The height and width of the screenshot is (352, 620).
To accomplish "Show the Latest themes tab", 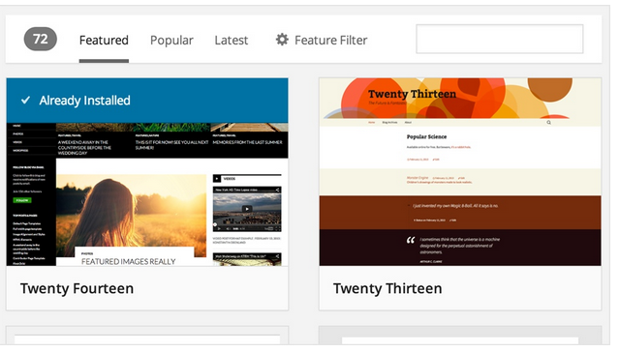I will click(232, 41).
